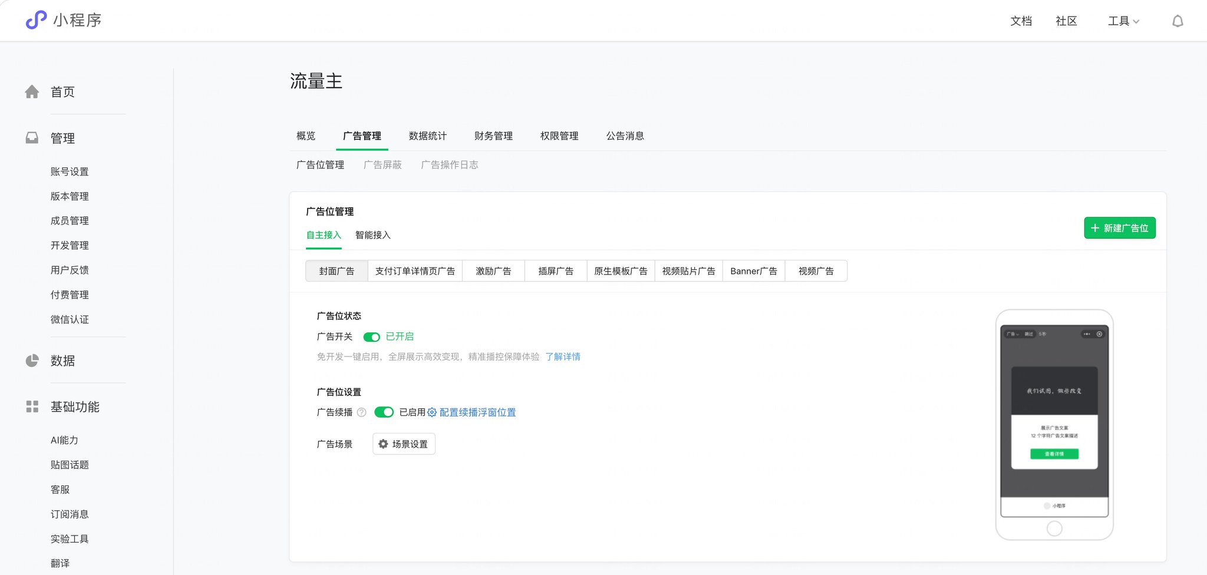Open the 财务管理 tab

click(x=493, y=136)
